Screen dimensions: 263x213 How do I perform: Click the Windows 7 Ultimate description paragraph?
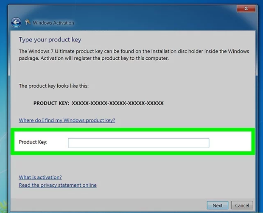click(x=134, y=55)
